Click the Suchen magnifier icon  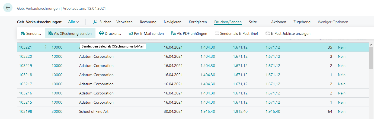tap(95, 22)
